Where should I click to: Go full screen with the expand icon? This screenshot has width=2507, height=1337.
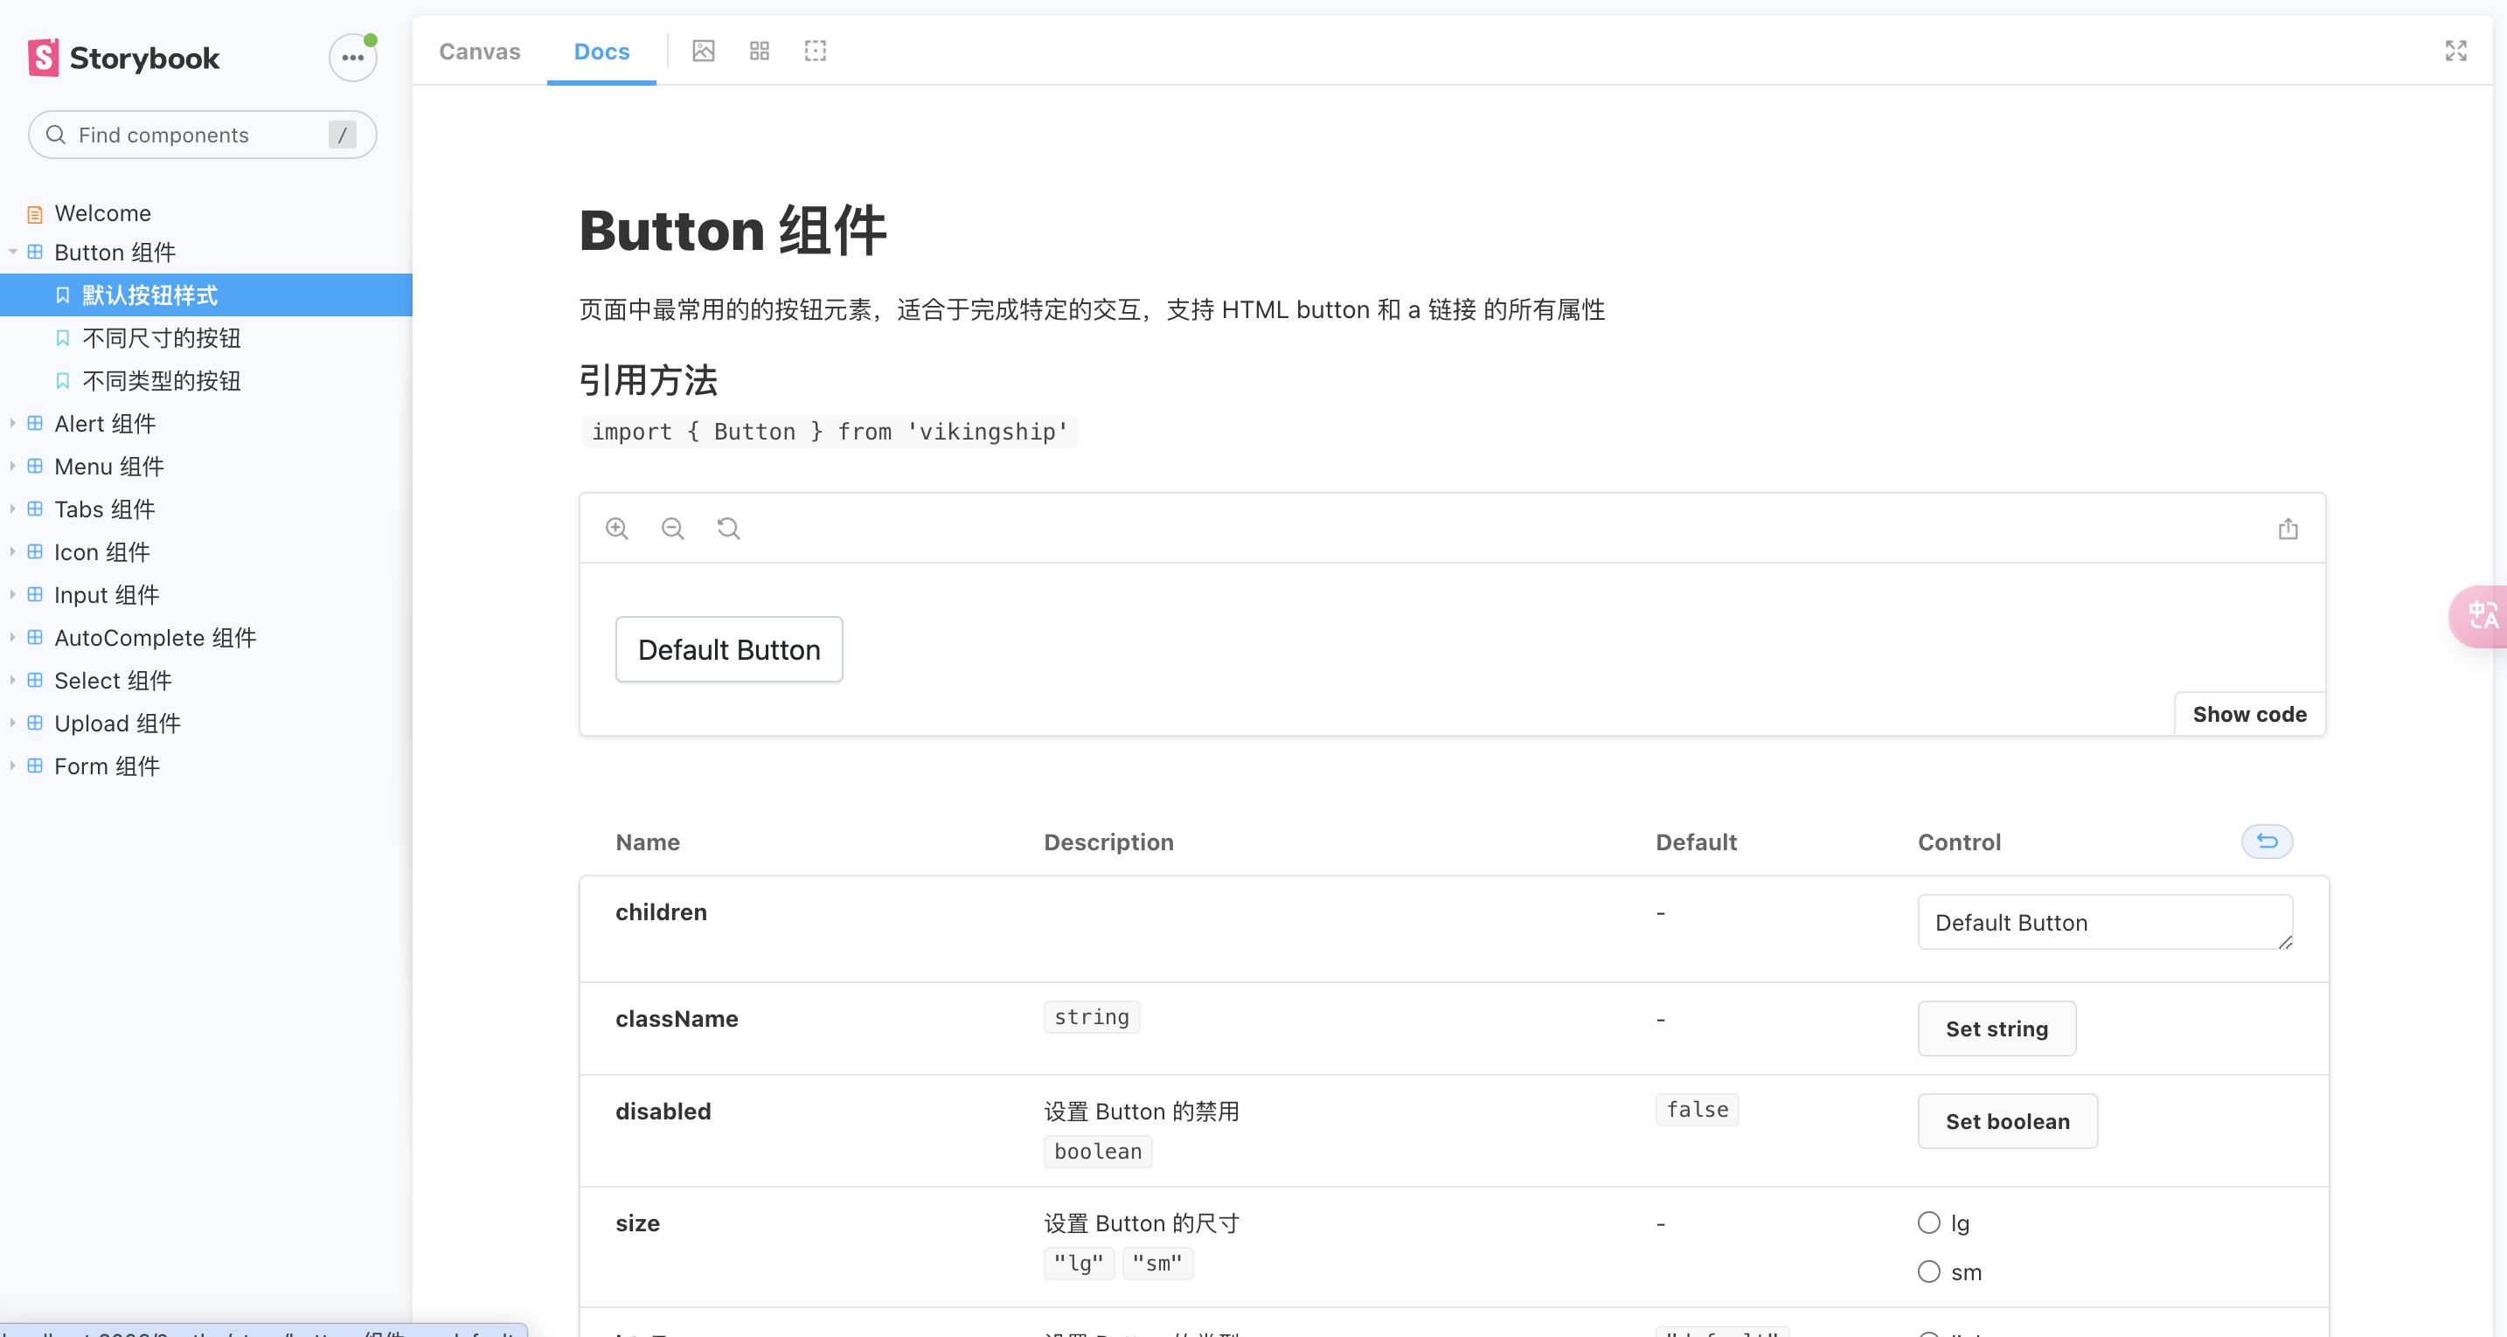[x=2455, y=51]
